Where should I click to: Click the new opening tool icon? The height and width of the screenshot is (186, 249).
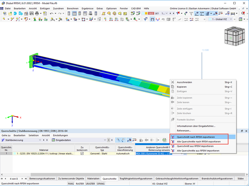tap(83, 19)
